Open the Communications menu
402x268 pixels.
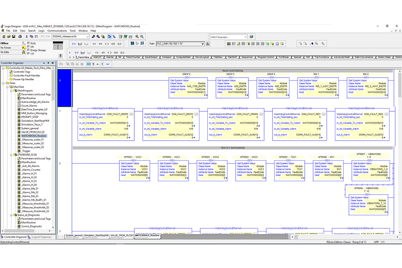click(x=57, y=31)
